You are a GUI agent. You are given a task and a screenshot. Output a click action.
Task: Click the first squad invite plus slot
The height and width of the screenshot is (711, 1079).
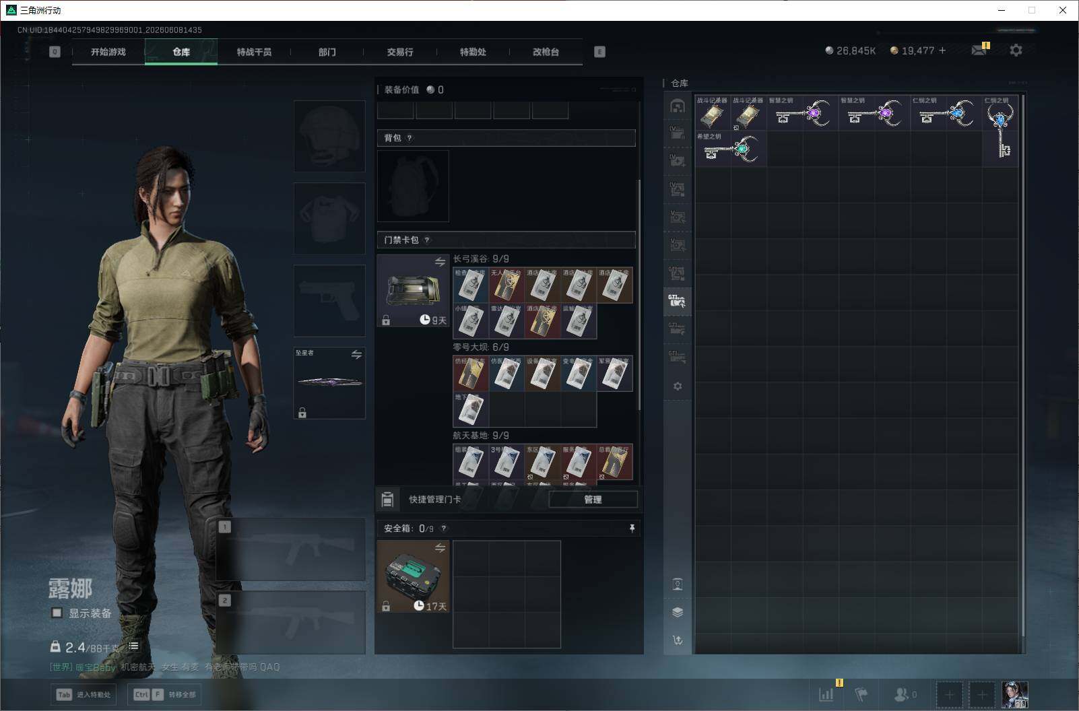949,694
